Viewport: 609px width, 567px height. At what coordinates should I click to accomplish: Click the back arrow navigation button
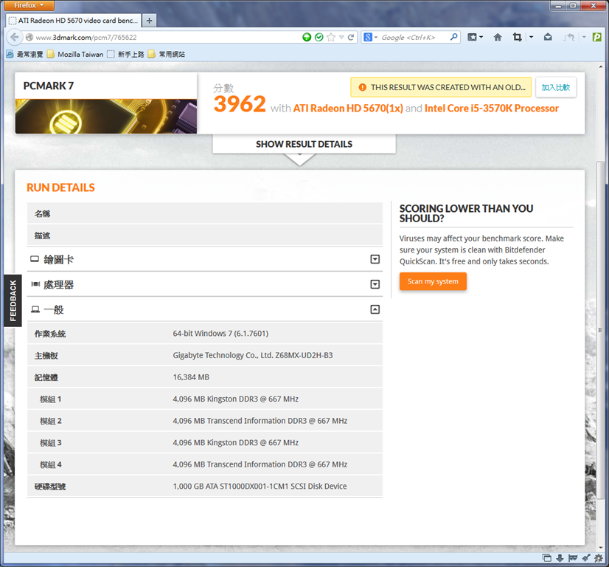[14, 38]
